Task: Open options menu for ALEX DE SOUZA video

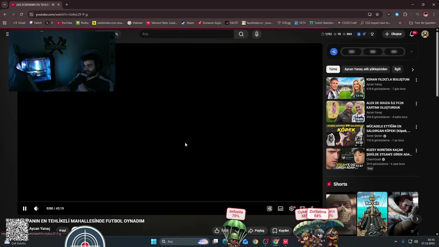Action: 416,104
